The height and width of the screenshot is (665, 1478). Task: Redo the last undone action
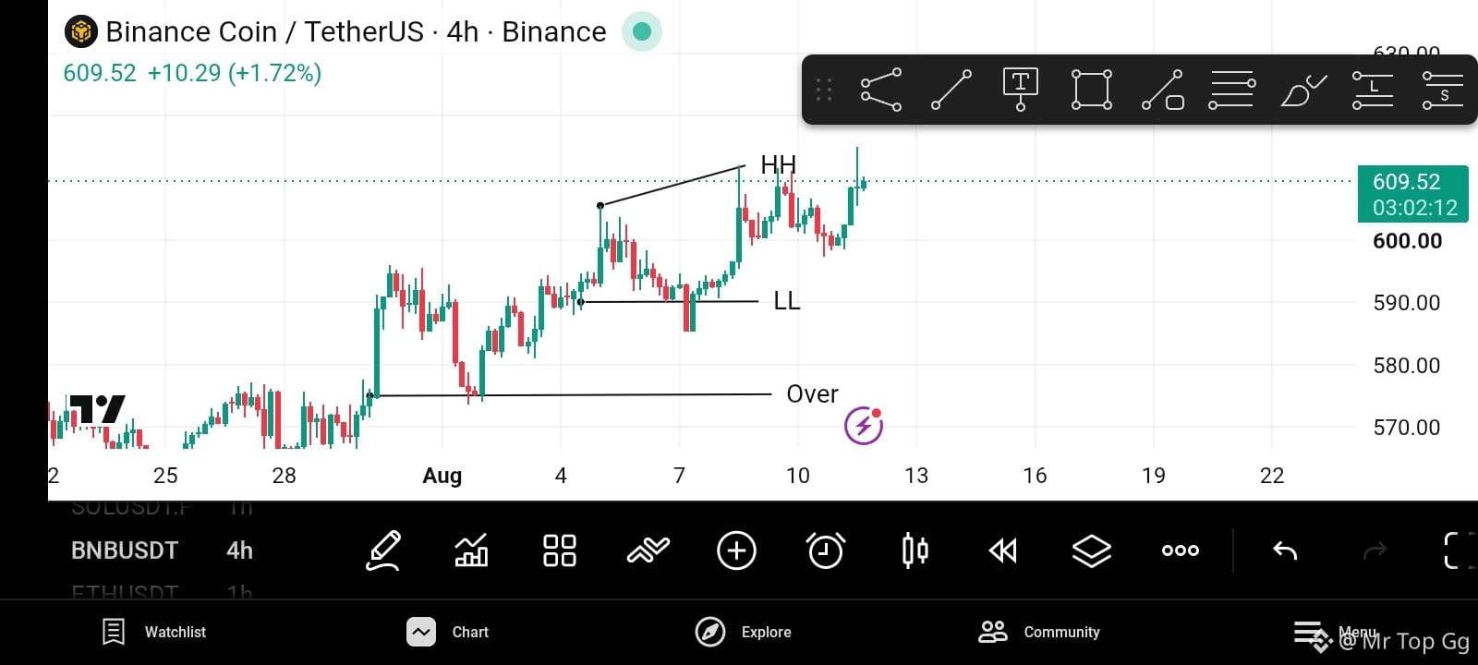coord(1375,550)
